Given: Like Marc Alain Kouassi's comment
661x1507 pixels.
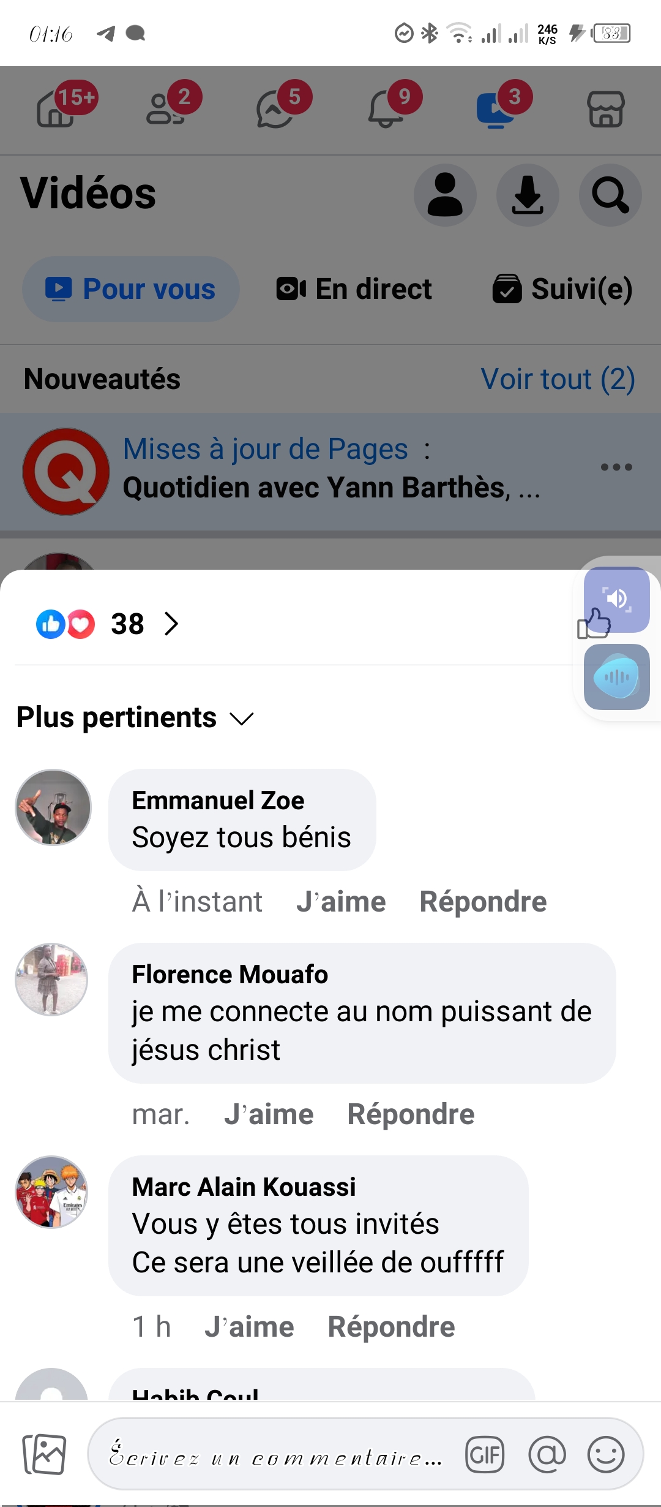Looking at the screenshot, I should coord(249,1327).
